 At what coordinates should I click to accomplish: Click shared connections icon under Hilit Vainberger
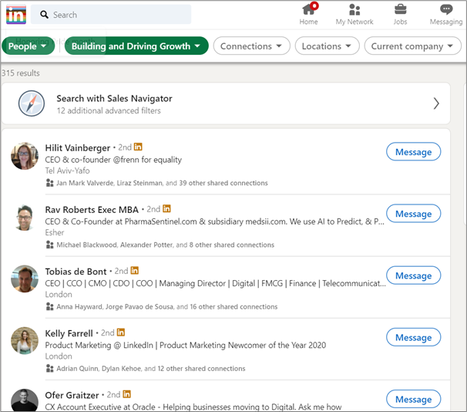tap(50, 183)
